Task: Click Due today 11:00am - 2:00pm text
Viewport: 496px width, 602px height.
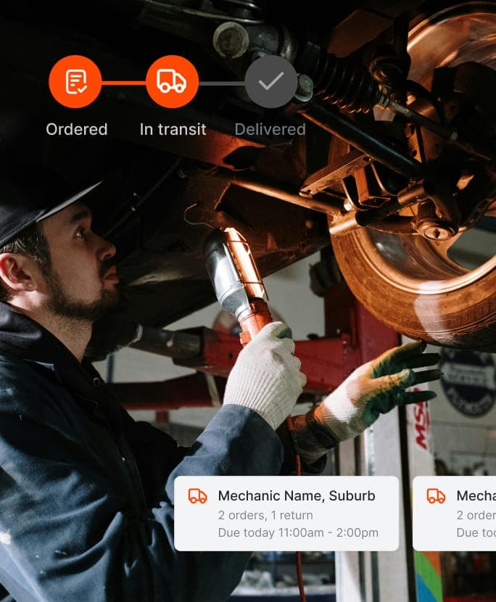Action: (x=298, y=533)
